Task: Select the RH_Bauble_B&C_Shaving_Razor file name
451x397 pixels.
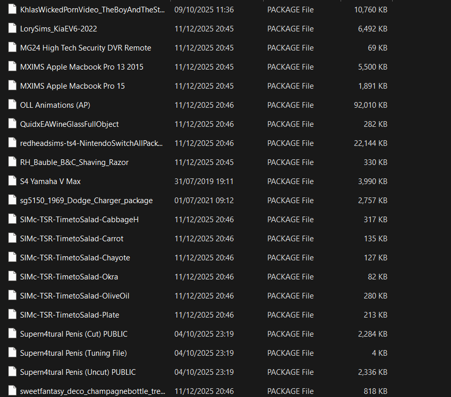Action: [74, 162]
